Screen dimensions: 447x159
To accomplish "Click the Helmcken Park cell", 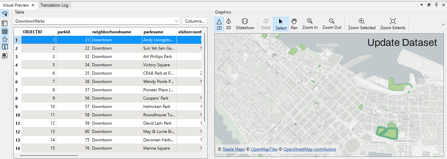I will [159, 107].
